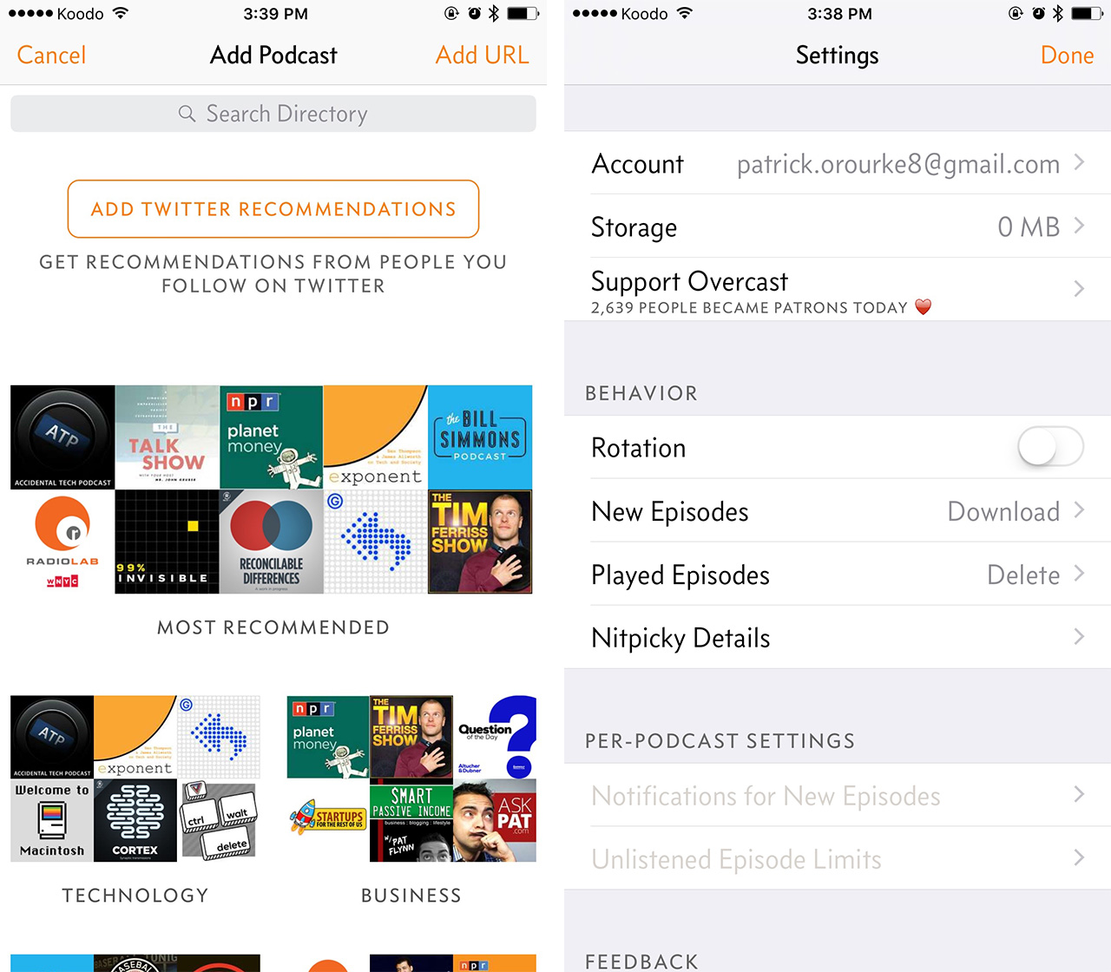
Task: Tap the Add URL link
Action: [x=482, y=56]
